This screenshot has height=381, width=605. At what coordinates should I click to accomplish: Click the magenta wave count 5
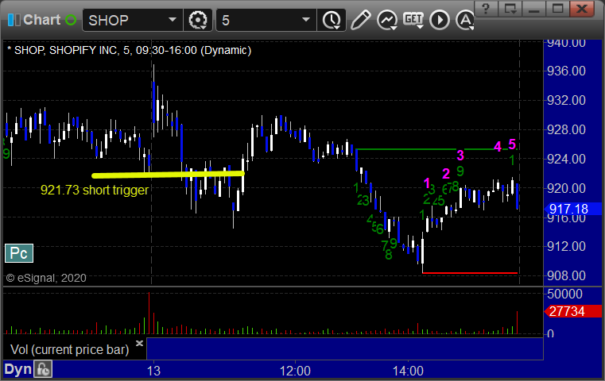click(512, 144)
